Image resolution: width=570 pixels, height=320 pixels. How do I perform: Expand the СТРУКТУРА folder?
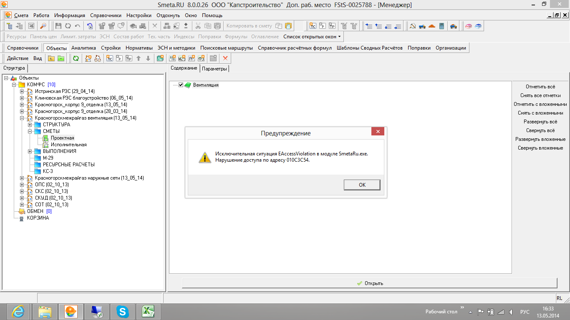30,125
